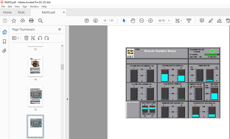Select the Hand pan tool
The image size is (230, 139).
coord(133,21)
